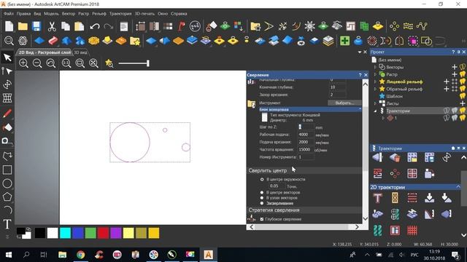Toggle the 'Глубокое сверление' checkbox
Screen dimensions: 467x262
pos(262,219)
